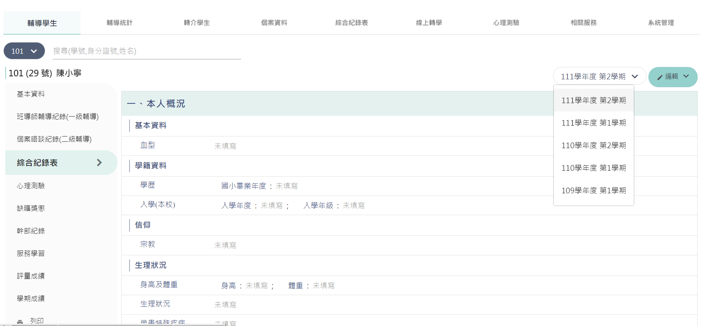Viewport: 706px width, 326px height.
Task: Go to the 心理測驗 top tab
Action: [506, 23]
